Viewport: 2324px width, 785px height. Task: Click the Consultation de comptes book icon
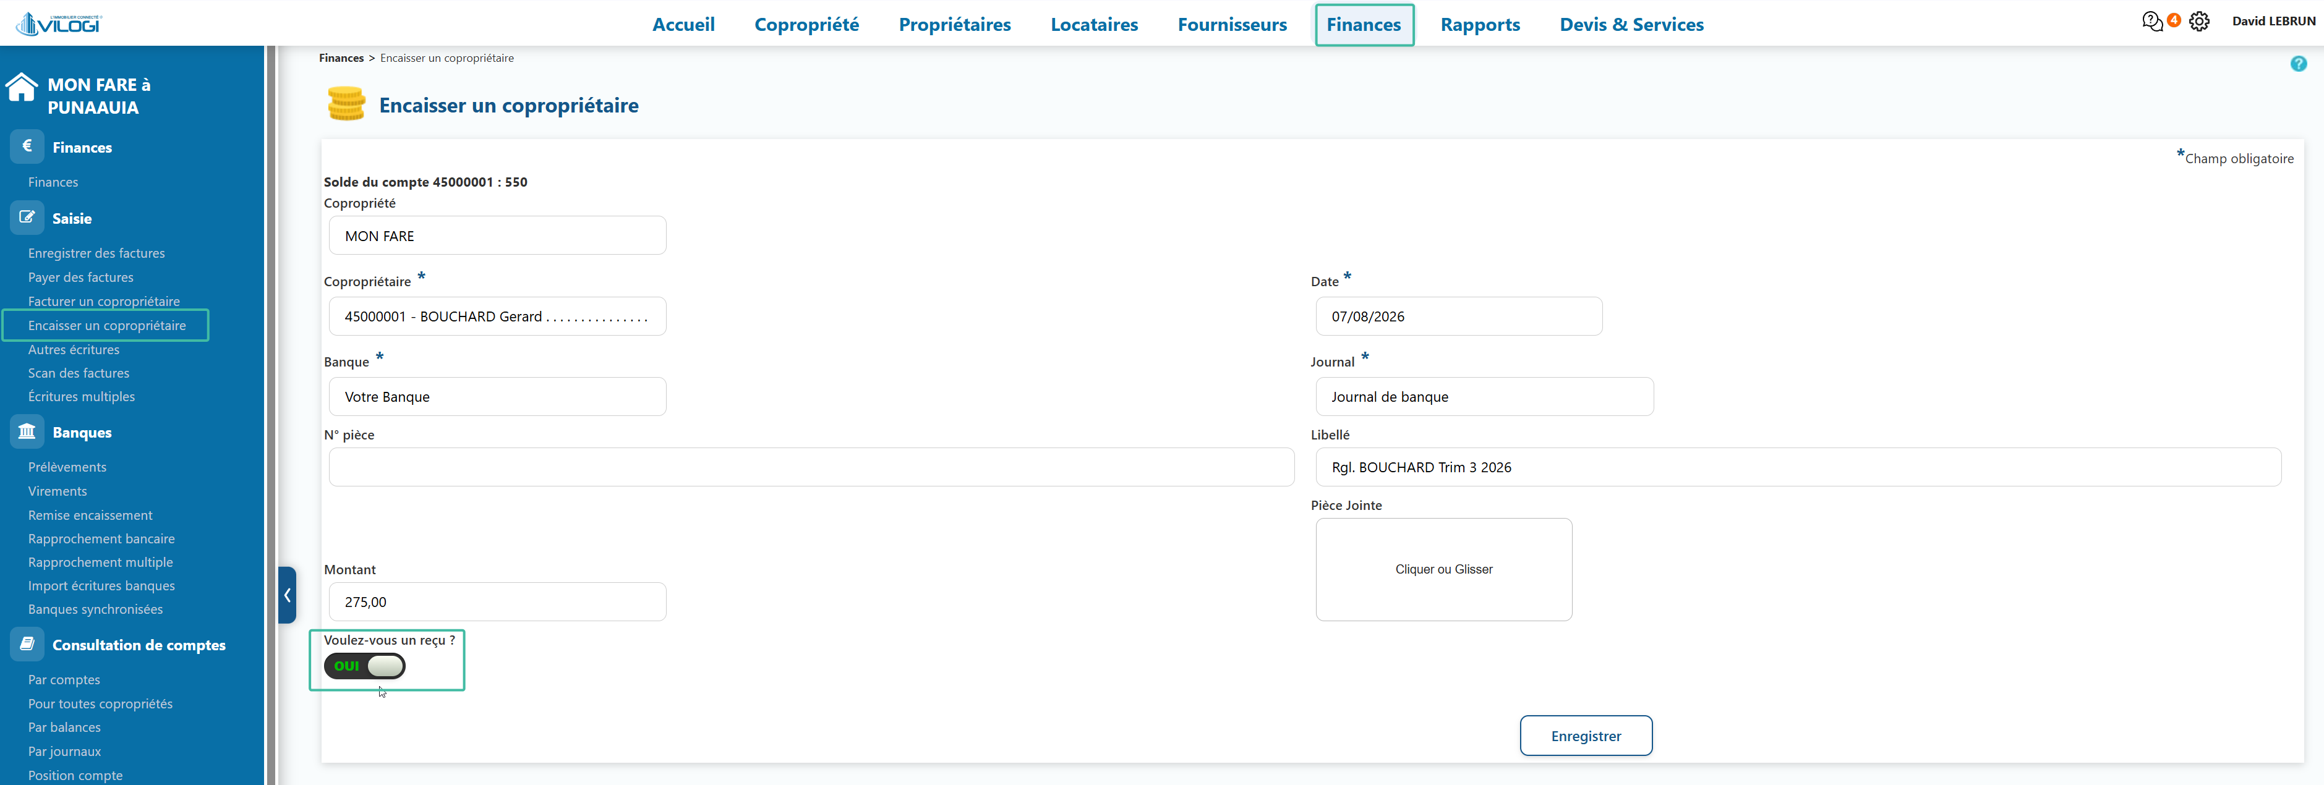click(x=27, y=645)
